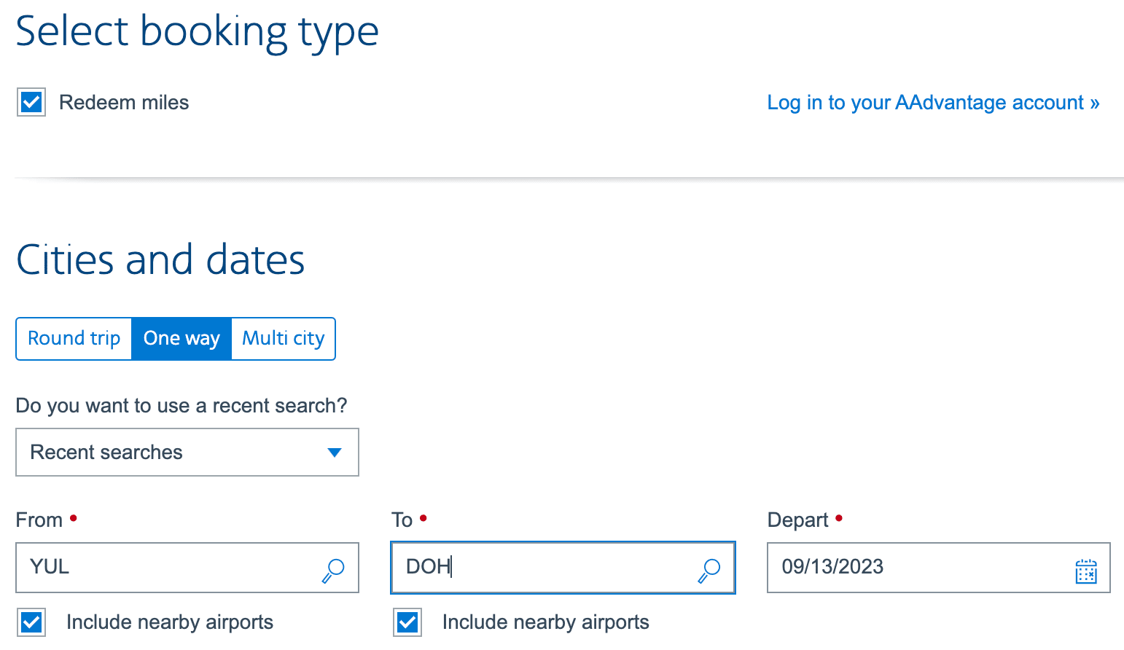Click the Depart date field showing 09/13/2023
The height and width of the screenshot is (650, 1124).
(x=918, y=568)
